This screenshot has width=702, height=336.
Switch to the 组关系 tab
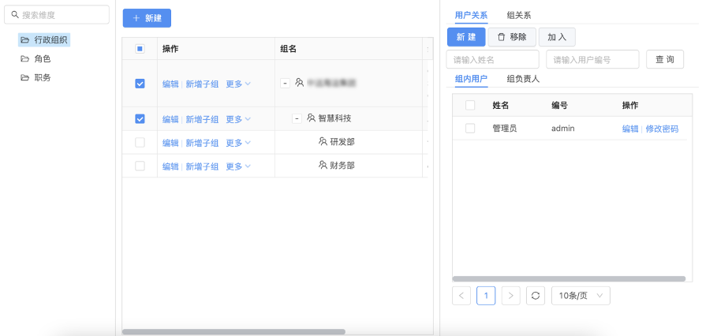pyautogui.click(x=519, y=15)
